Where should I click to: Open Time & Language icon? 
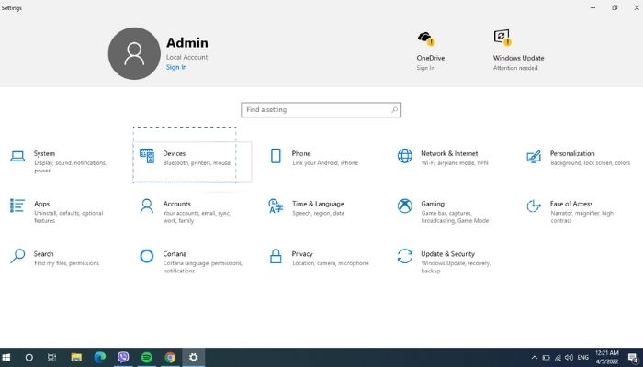pyautogui.click(x=276, y=206)
